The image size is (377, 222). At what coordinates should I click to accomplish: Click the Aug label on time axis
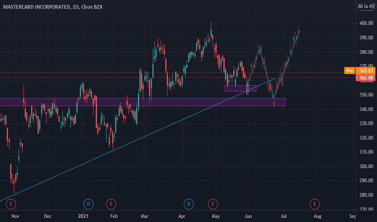(x=318, y=216)
